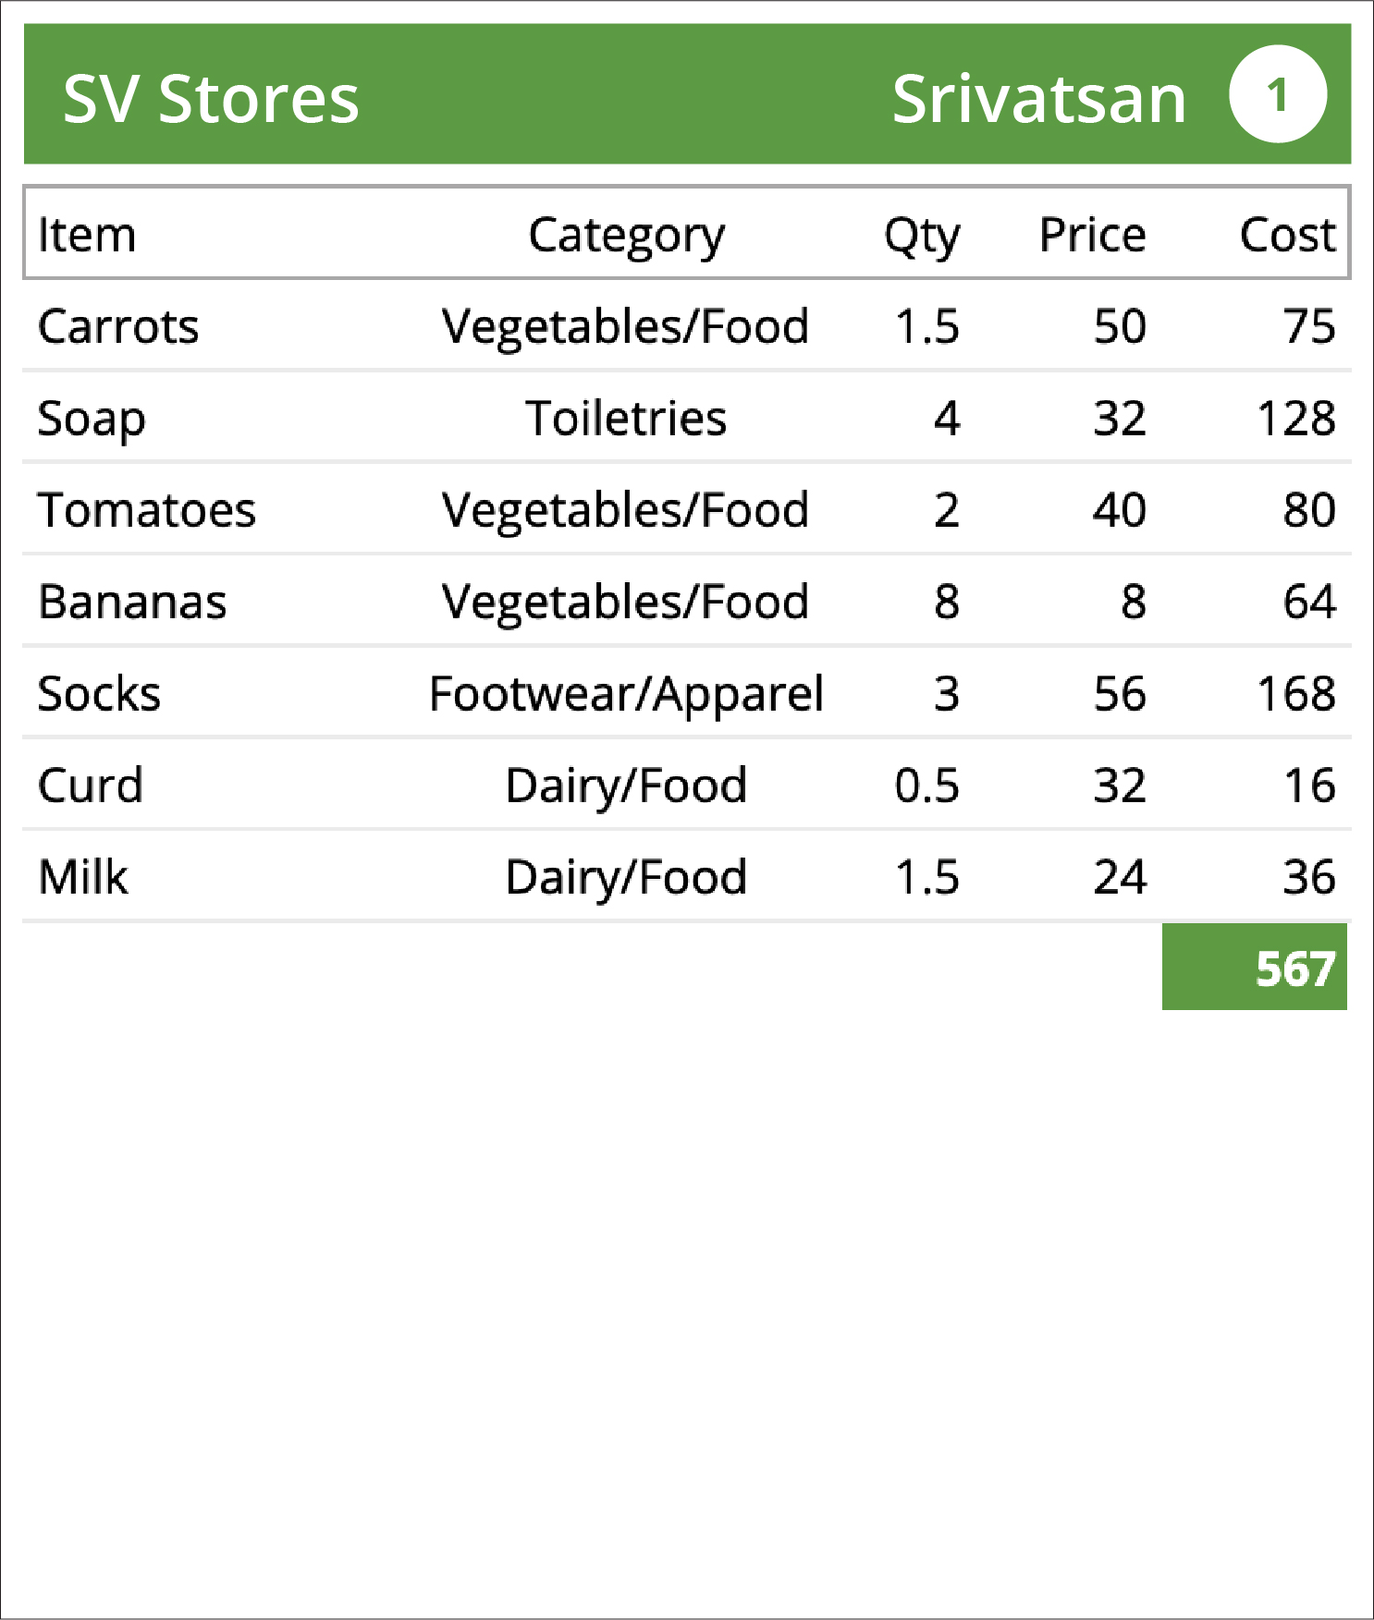Screen dimensions: 1374x1620
Task: Select the Socks item cell
Action: pos(99,693)
